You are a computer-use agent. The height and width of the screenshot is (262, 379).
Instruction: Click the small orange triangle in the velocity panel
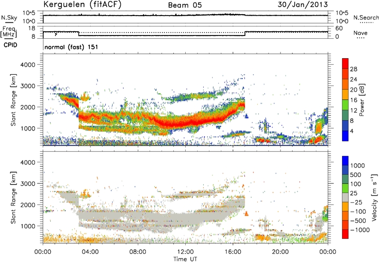coord(246,213)
